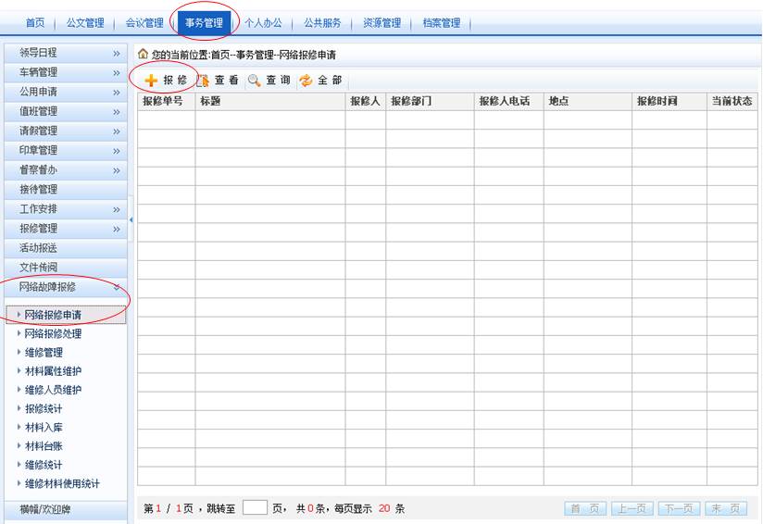Click the 查看 document icon
763x524 pixels.
(x=203, y=81)
